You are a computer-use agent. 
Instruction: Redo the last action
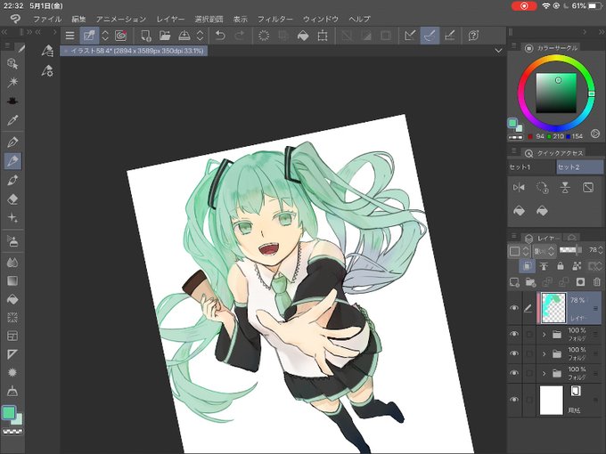point(240,36)
